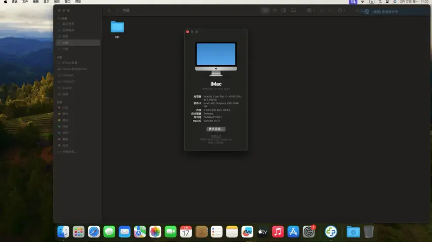Open System Settings from the Dock
Screen dimensions: 432x242
[308, 231]
